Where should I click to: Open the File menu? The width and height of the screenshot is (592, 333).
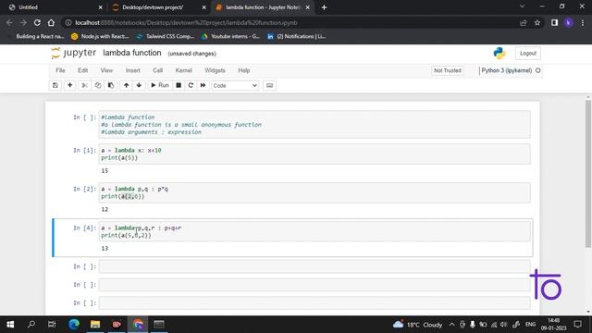coord(60,70)
